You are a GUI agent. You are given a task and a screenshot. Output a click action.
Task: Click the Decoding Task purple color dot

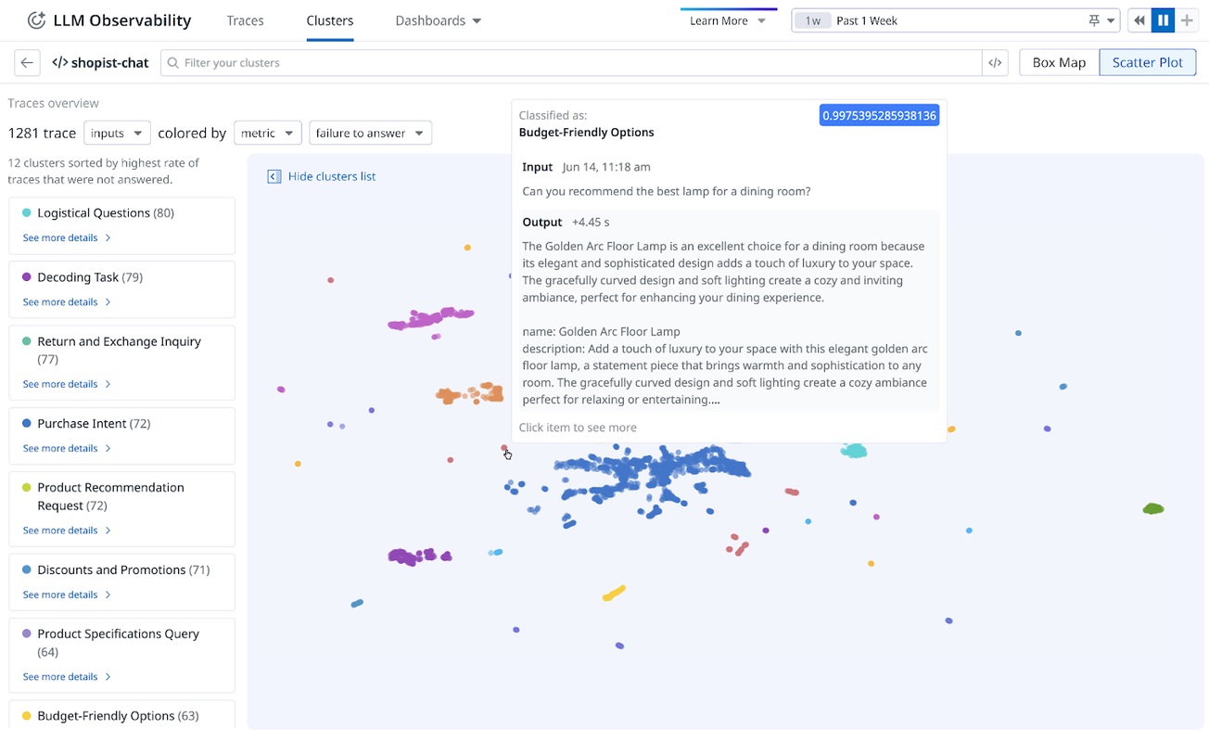pos(27,277)
